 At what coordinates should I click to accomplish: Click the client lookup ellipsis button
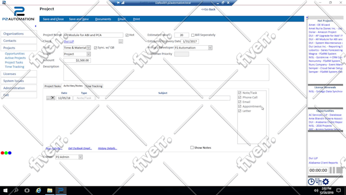(121, 41)
